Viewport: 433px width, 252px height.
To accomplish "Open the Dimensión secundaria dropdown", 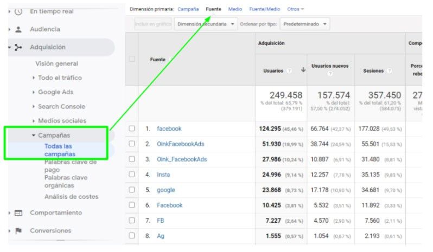I will (206, 24).
